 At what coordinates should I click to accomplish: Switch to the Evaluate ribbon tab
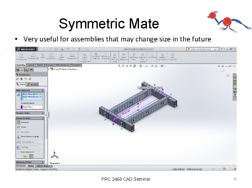click(x=49, y=65)
